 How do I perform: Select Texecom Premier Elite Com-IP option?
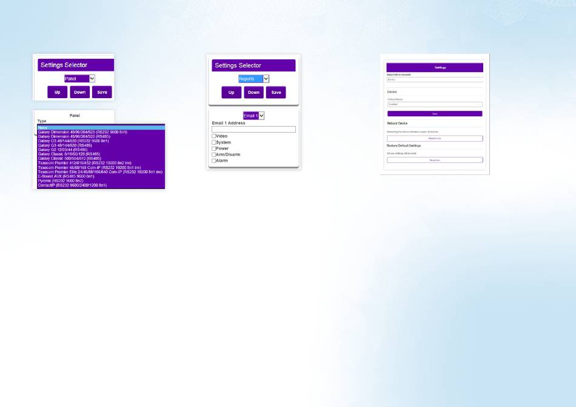pos(101,172)
